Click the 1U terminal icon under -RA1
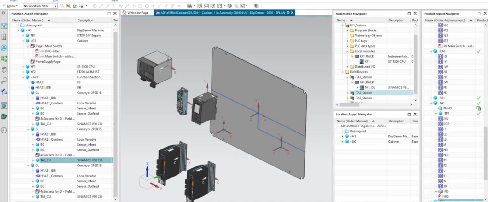This screenshot has width=488, height=202. [440, 56]
